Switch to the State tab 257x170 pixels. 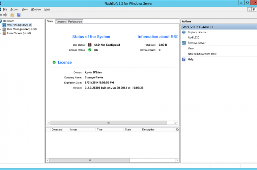coord(50,21)
